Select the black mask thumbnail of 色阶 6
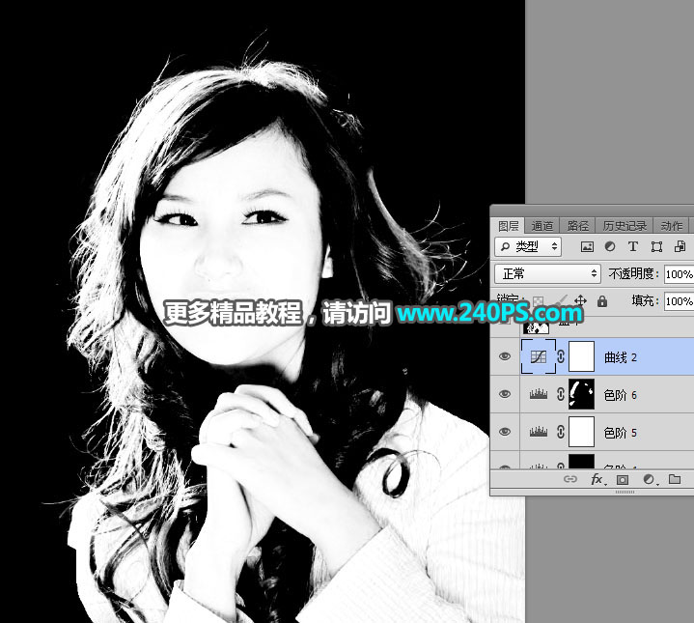 [581, 394]
